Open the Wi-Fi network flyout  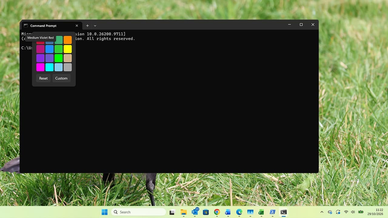point(346,212)
